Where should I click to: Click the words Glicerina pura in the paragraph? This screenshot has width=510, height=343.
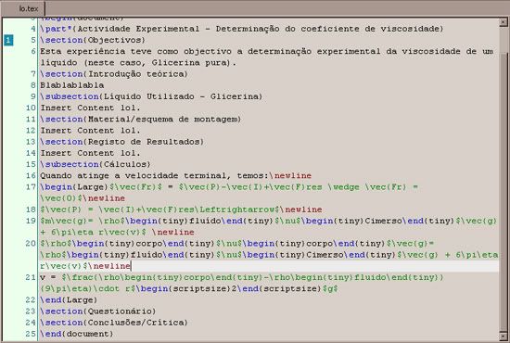click(x=189, y=63)
